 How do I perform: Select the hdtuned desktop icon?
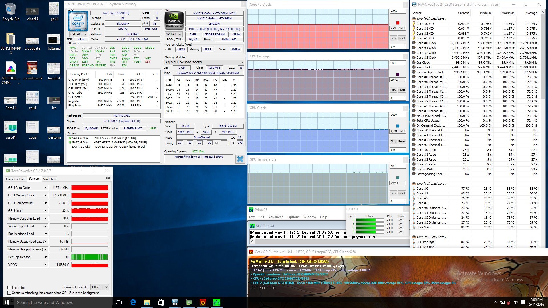click(x=54, y=42)
